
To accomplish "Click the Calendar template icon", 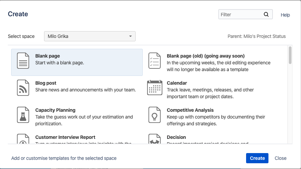I will click(x=155, y=88).
